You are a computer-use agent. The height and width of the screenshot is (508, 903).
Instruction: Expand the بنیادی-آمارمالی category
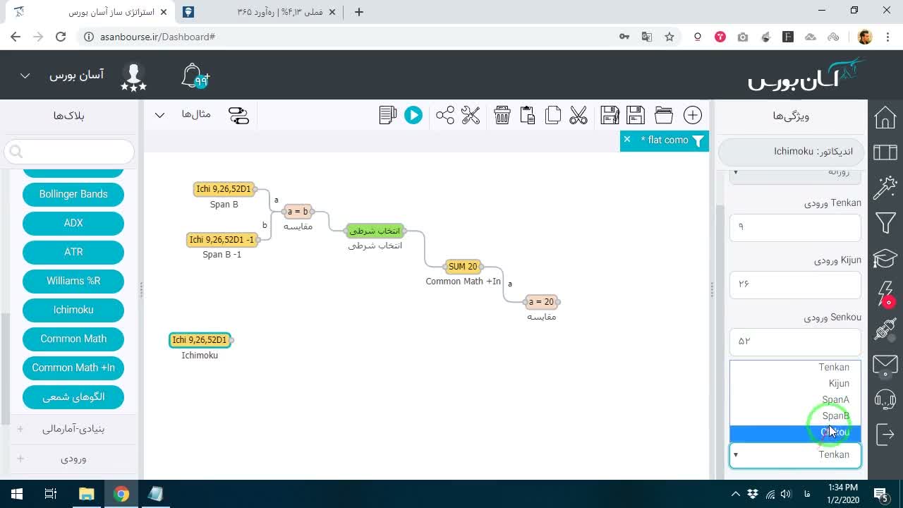click(x=73, y=428)
